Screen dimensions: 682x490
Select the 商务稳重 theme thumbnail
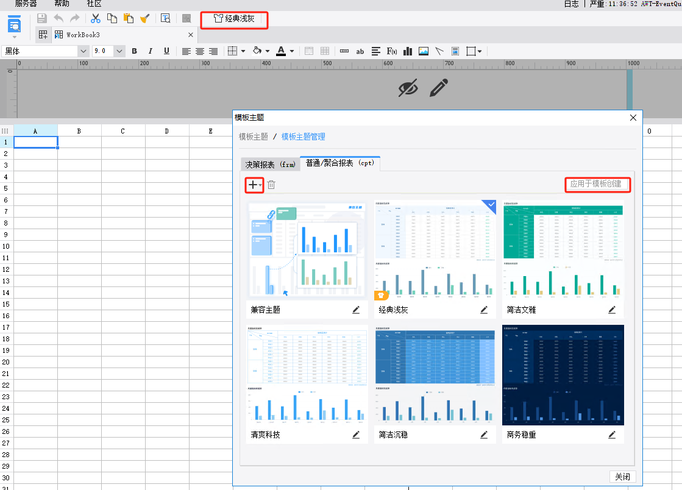[563, 375]
